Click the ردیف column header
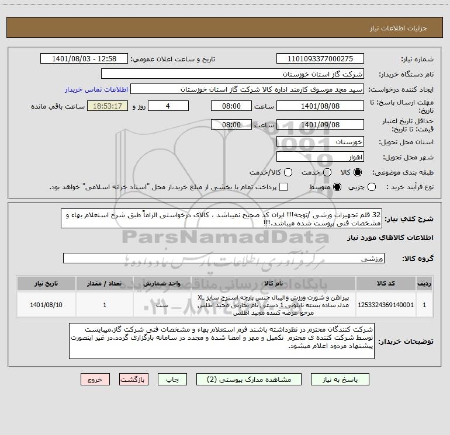 [x=424, y=283]
